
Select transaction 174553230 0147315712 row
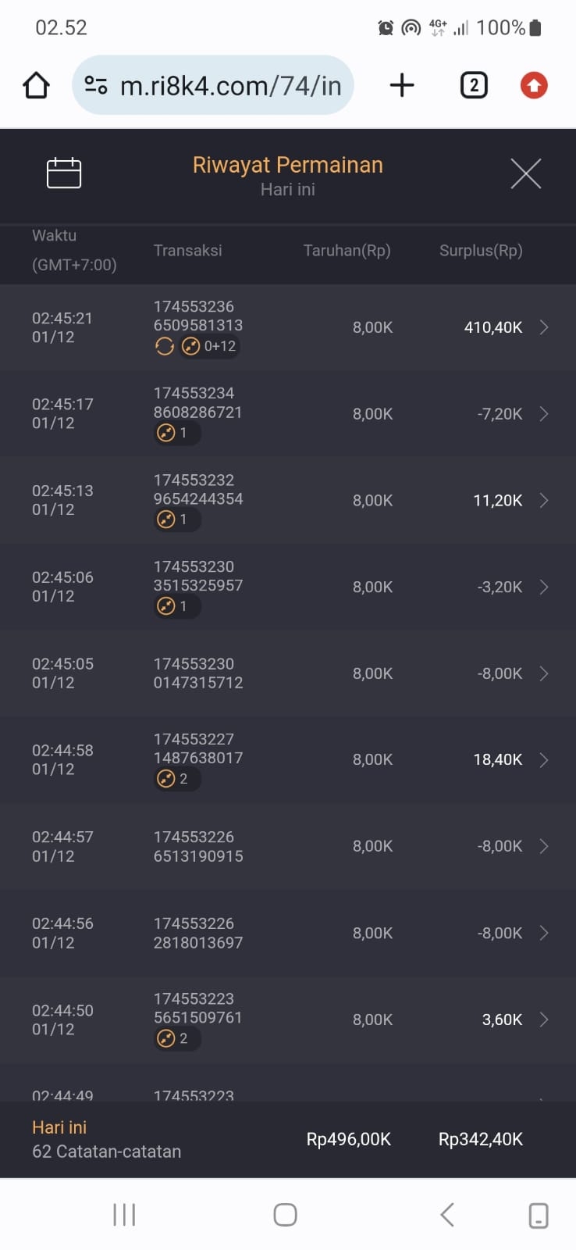(x=198, y=673)
